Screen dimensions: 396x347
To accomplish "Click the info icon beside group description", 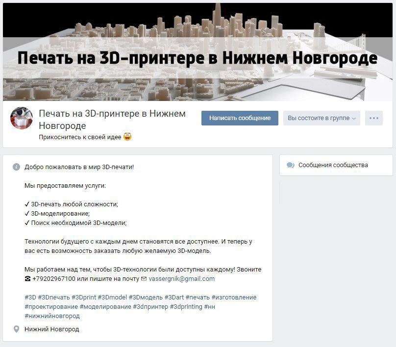I will [x=16, y=167].
